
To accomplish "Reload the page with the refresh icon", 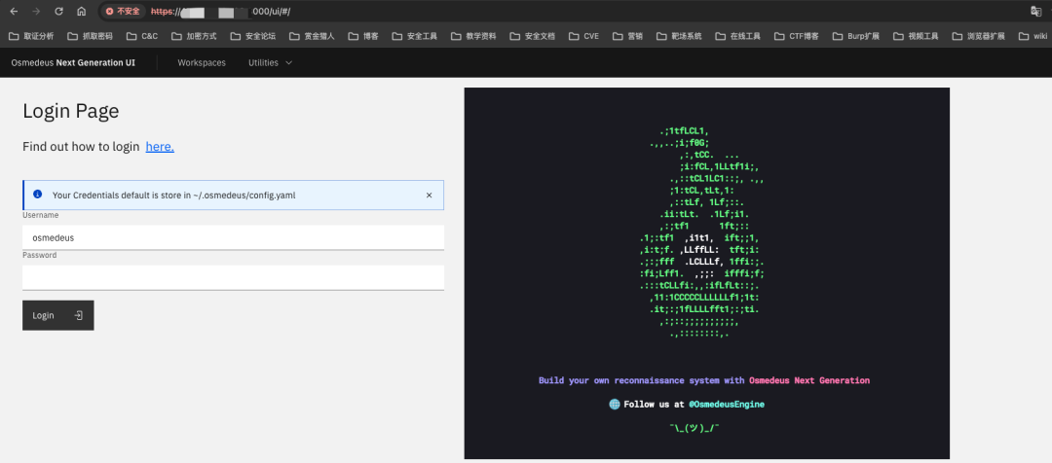I will [58, 12].
